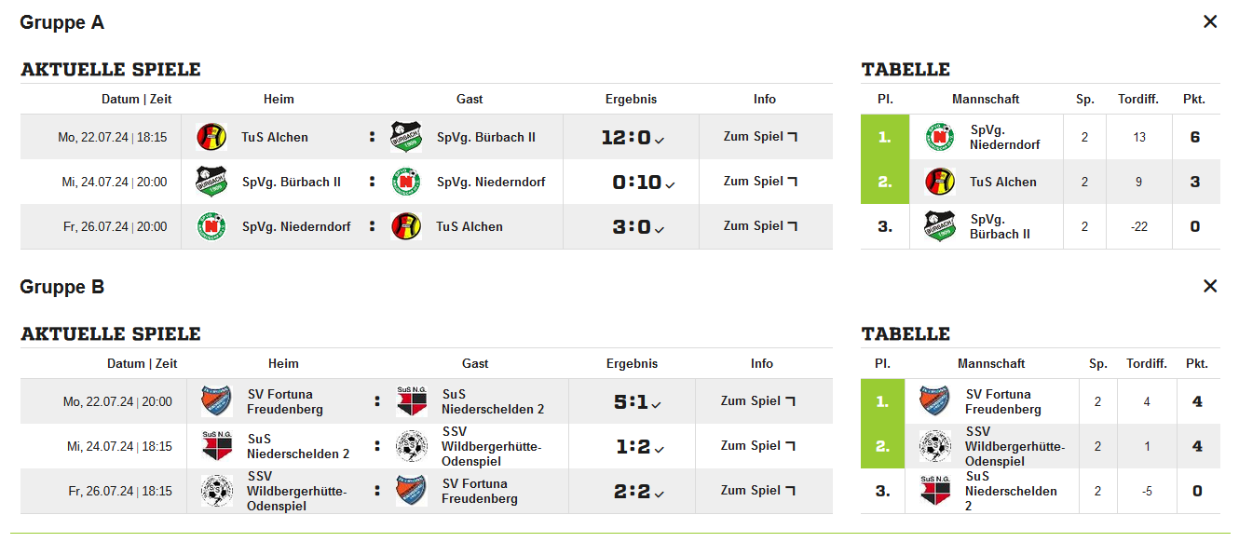Select SpVg. Niederndorf team name in Gruppe A table
This screenshot has height=542, width=1239.
(x=1005, y=137)
